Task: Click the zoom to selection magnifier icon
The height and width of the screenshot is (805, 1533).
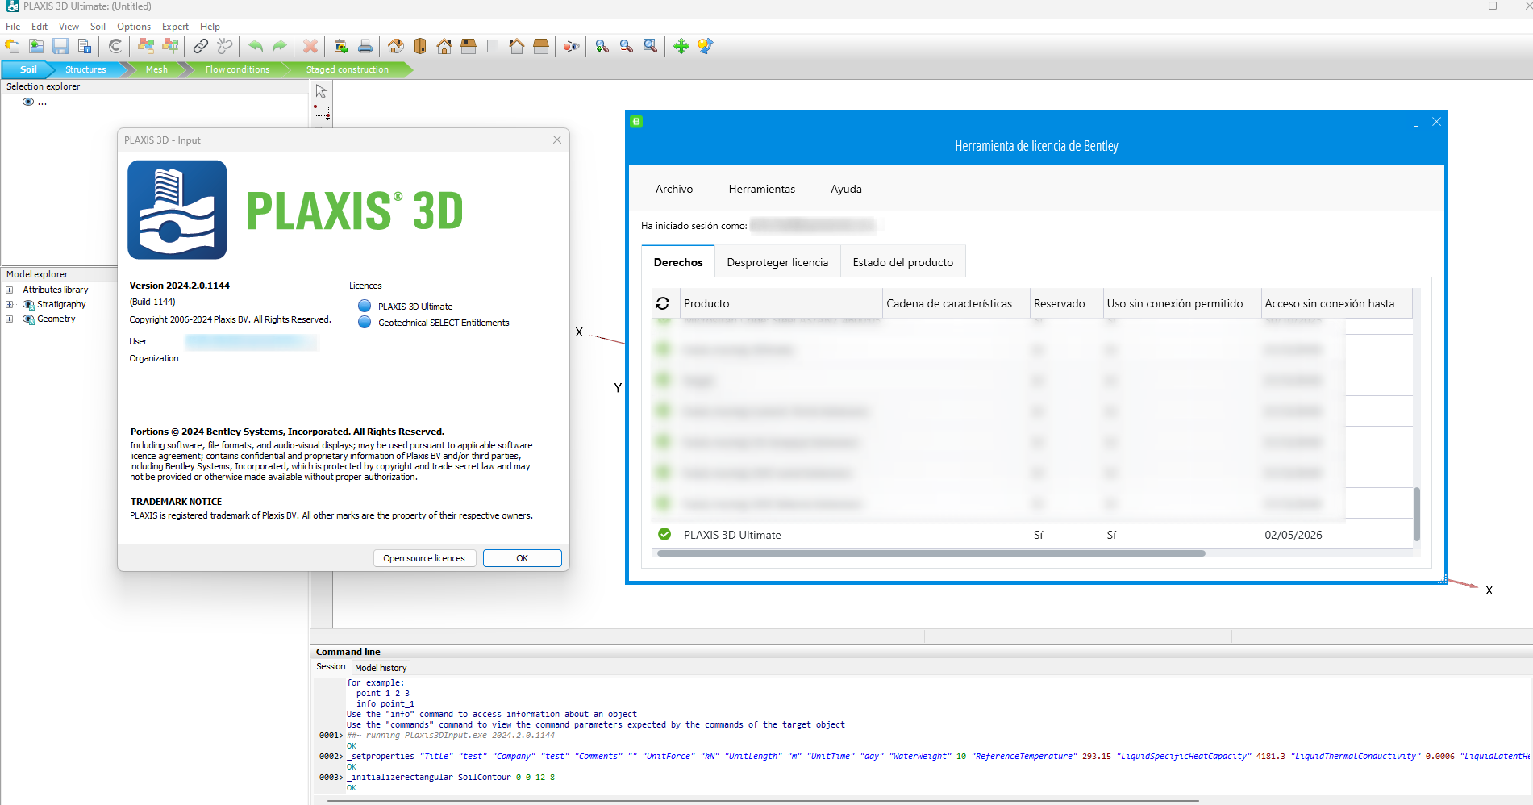Action: [x=651, y=46]
